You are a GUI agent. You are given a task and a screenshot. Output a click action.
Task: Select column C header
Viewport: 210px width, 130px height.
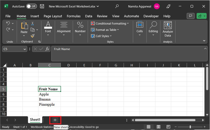tap(49, 65)
